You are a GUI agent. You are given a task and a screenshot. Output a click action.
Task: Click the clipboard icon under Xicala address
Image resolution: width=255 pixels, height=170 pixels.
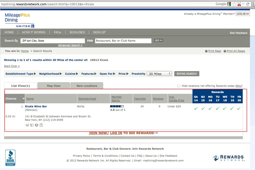coord(41,125)
